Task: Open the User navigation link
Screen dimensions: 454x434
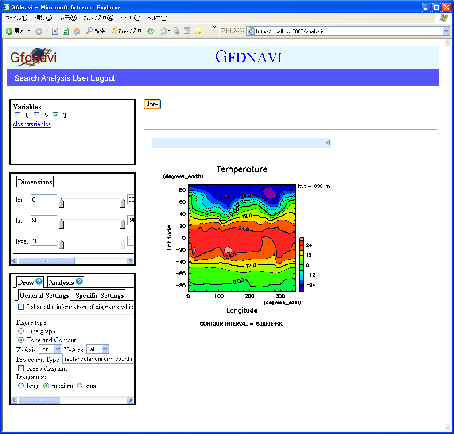Action: pyautogui.click(x=81, y=78)
